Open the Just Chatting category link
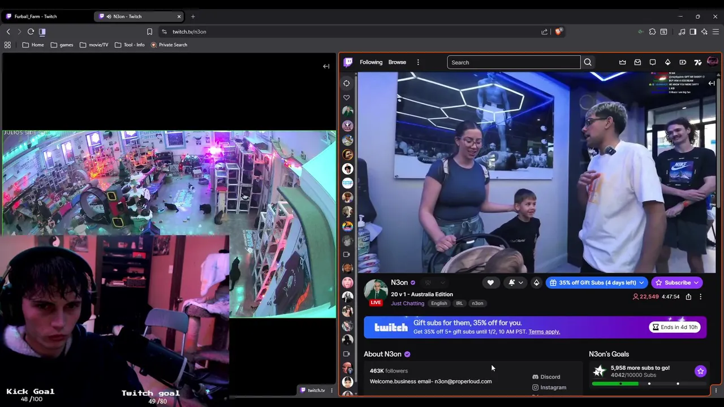Screen dimensions: 724x407 pyautogui.click(x=407, y=304)
